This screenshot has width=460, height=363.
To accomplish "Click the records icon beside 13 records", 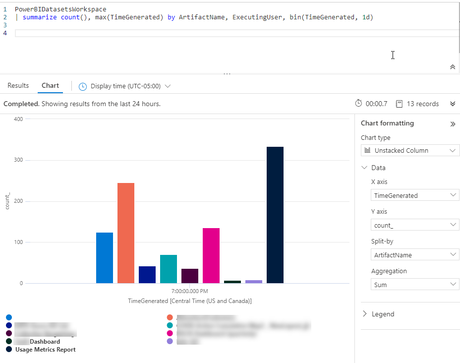I will tap(399, 104).
